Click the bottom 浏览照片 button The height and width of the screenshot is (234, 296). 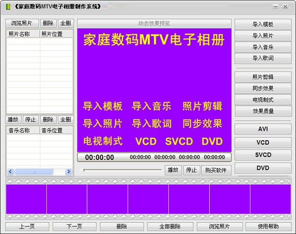pos(220,226)
